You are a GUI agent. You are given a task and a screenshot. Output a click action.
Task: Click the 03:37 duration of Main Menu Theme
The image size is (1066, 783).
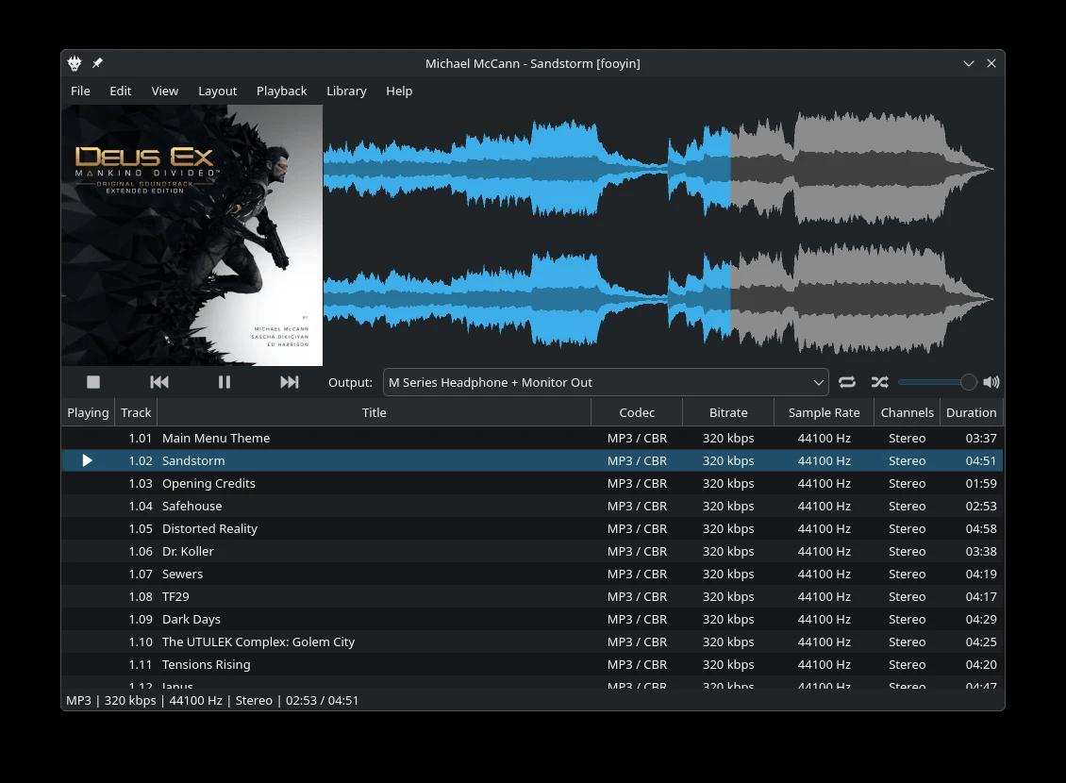pos(981,439)
